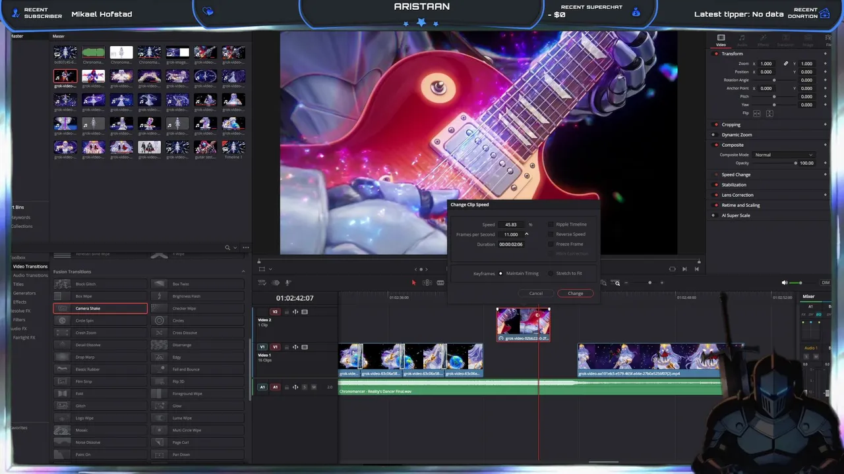Viewport: 844px width, 474px height.
Task: Expand Retime and Scaling section
Action: [x=740, y=205]
